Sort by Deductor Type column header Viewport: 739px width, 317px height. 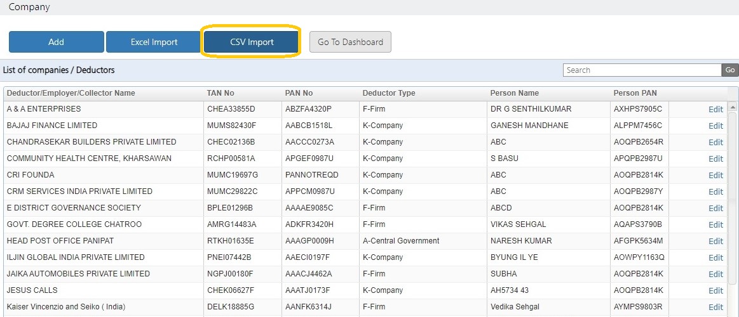[389, 93]
